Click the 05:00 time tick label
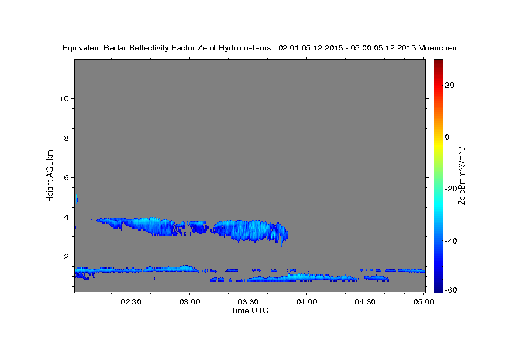 click(423, 302)
